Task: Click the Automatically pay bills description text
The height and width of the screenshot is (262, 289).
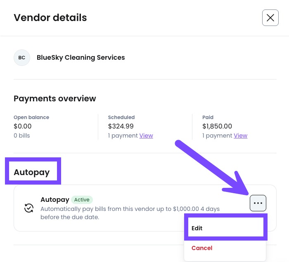Action: 130,213
